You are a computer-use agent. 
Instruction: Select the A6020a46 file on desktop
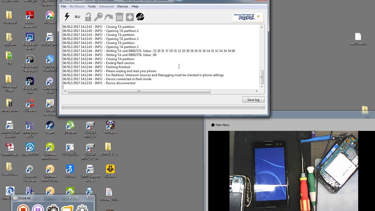(358, 39)
